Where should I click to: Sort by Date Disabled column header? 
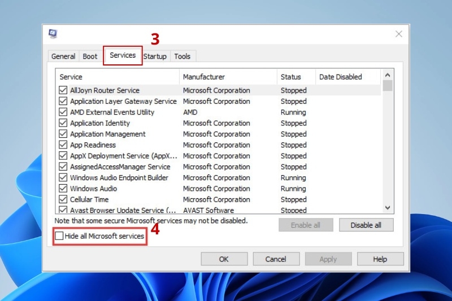click(x=348, y=77)
